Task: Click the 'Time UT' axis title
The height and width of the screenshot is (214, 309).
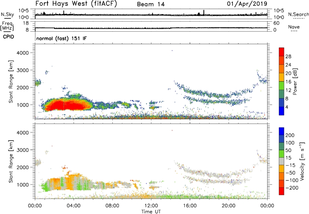Action: pos(151,212)
